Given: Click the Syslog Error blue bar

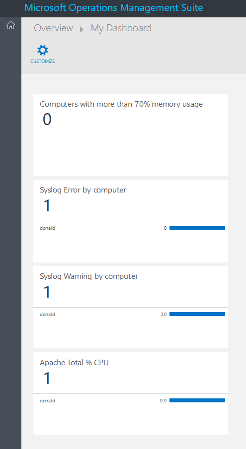Looking at the screenshot, I should click(x=197, y=228).
